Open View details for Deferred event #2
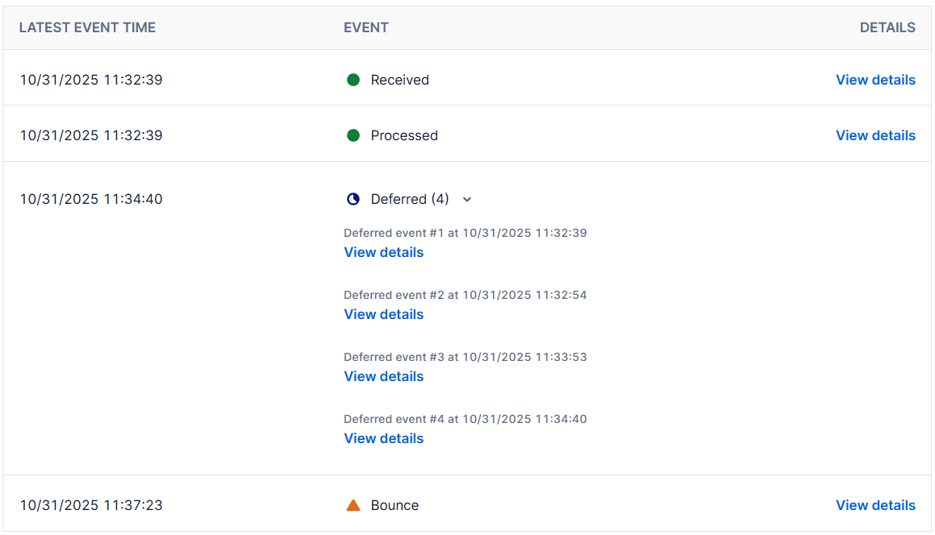 click(383, 314)
